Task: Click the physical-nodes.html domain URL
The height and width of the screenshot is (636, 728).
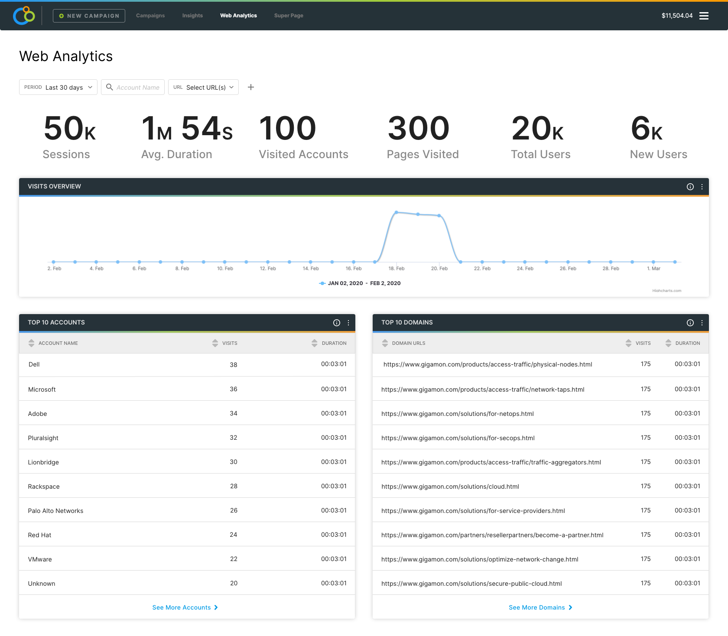Action: [x=487, y=364]
